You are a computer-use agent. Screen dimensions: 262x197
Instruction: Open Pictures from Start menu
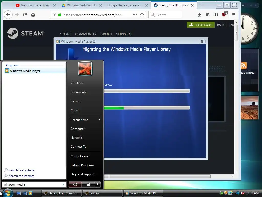click(x=76, y=101)
